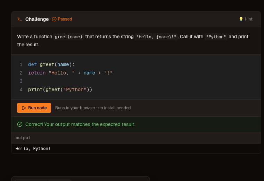
Task: Click the "Runs in your browser" note
Action: tap(93, 108)
